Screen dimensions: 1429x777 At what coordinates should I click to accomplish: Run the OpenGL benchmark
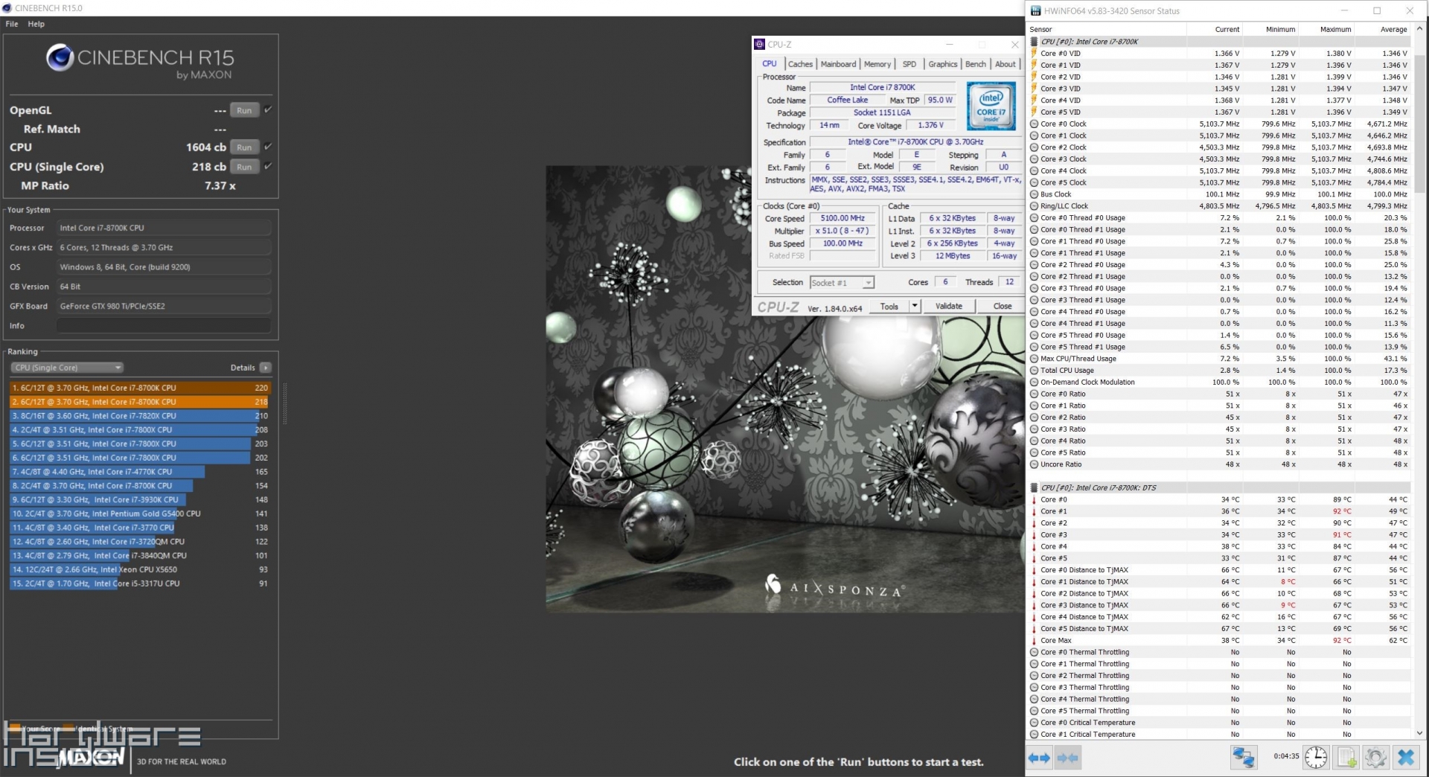pos(245,110)
